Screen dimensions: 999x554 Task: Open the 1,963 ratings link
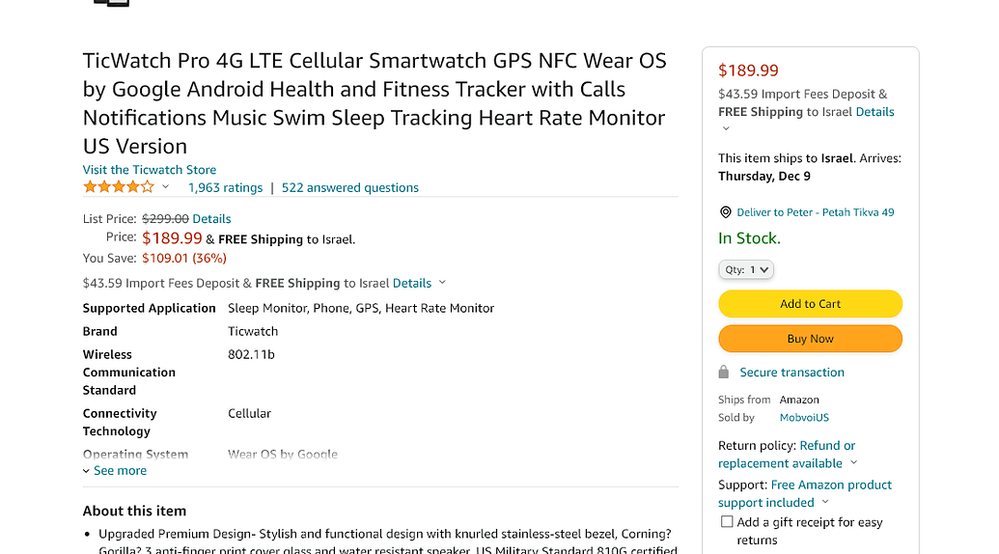point(225,188)
